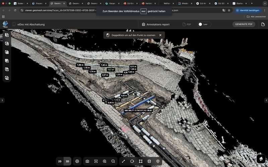Dismiss the double-click zoom hint
Image resolution: width=268 pixels, height=167 pixels.
point(160,35)
